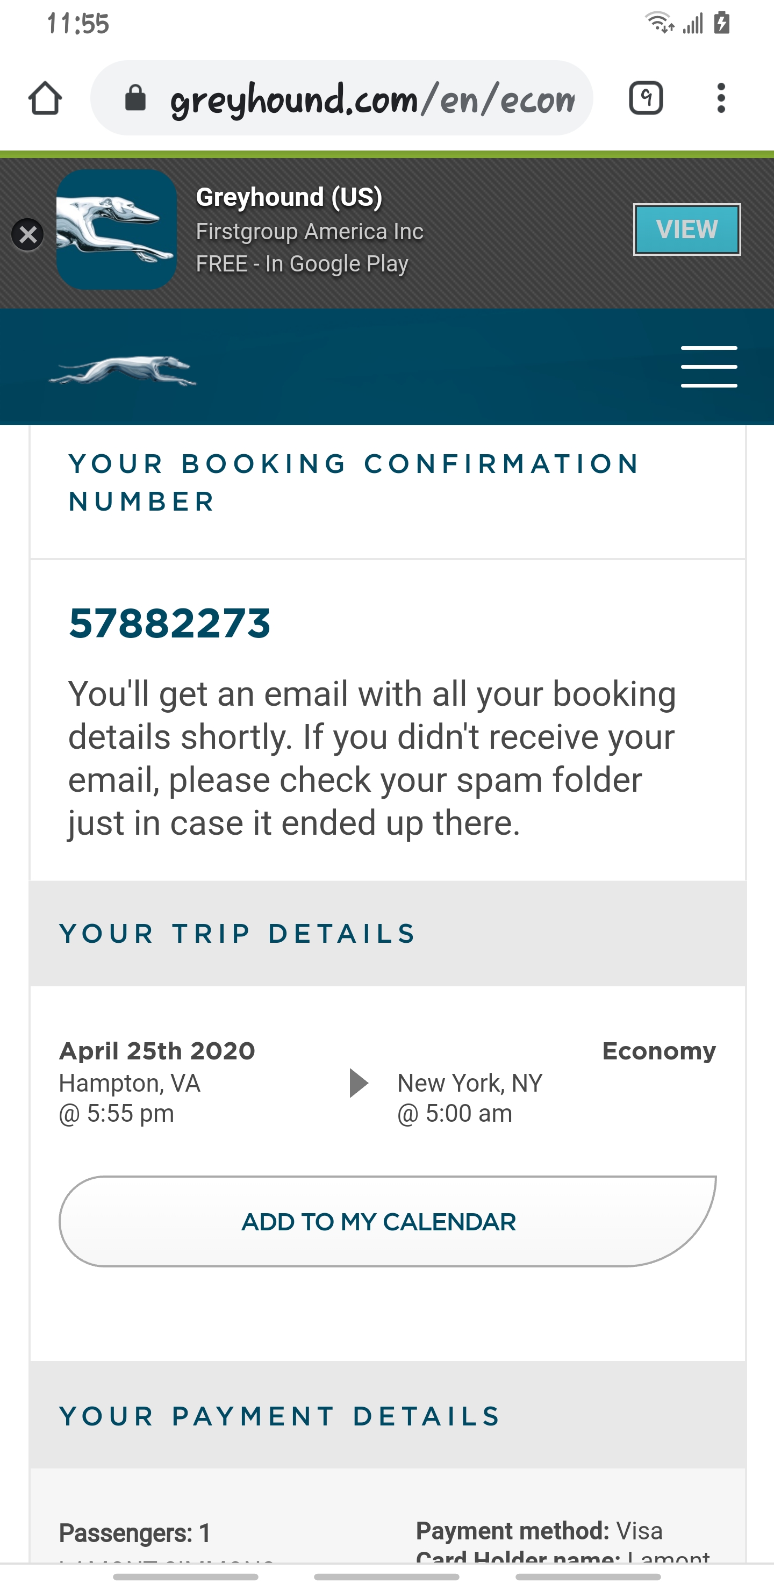Image resolution: width=774 pixels, height=1591 pixels.
Task: Tap the Your Payment Details section header
Action: click(x=279, y=1416)
